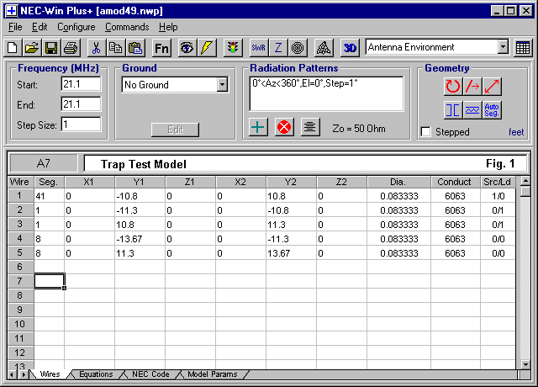The image size is (538, 387).
Task: Add a radiation pattern with plus icon
Action: tap(259, 127)
